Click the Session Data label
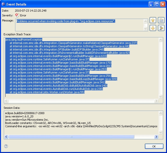 (12, 108)
